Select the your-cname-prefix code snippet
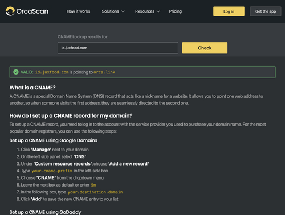The height and width of the screenshot is (215, 285). coord(52,171)
